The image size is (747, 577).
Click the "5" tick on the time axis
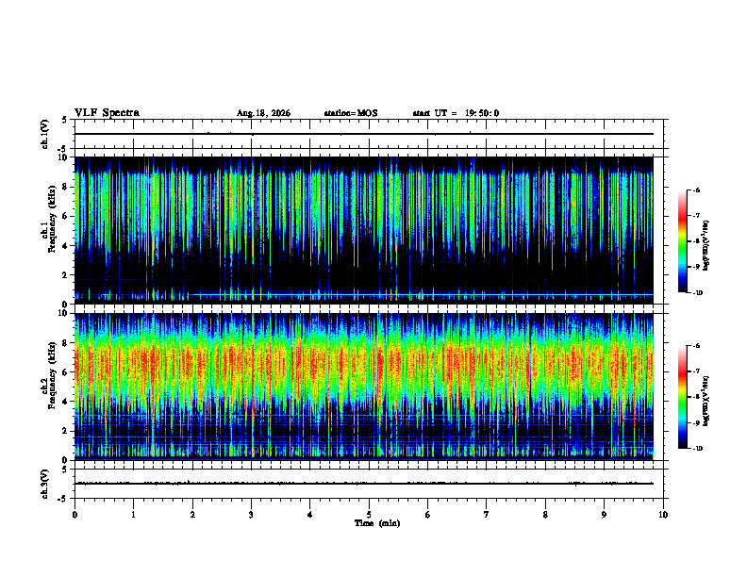(x=369, y=515)
